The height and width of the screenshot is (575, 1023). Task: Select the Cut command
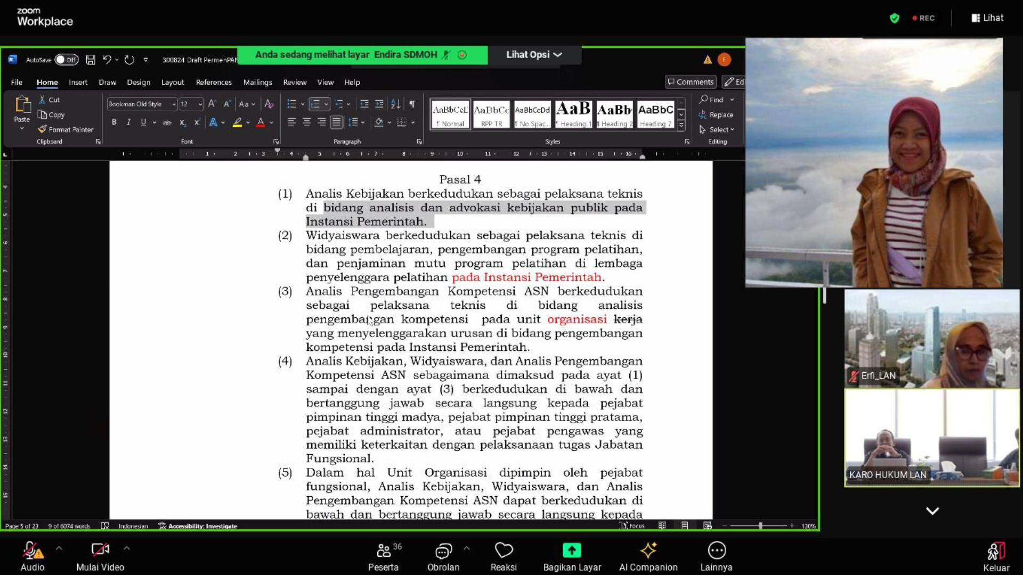point(50,100)
